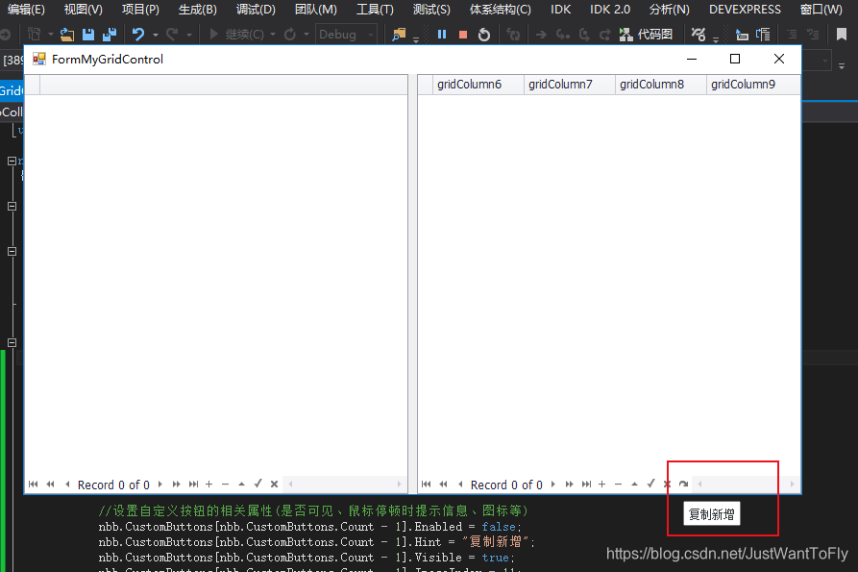Click the FormMyGridControl window title text
This screenshot has width=858, height=572.
[108, 59]
